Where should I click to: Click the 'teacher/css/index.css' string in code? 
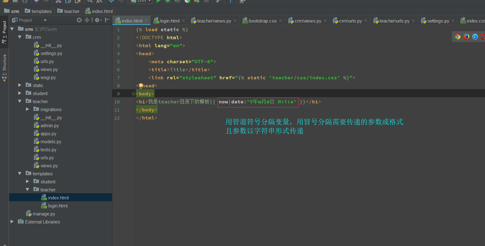(305, 78)
